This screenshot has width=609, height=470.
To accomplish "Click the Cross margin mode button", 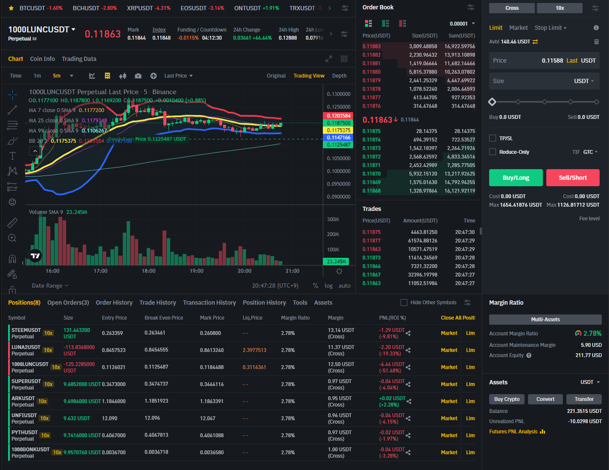I will pyautogui.click(x=512, y=8).
